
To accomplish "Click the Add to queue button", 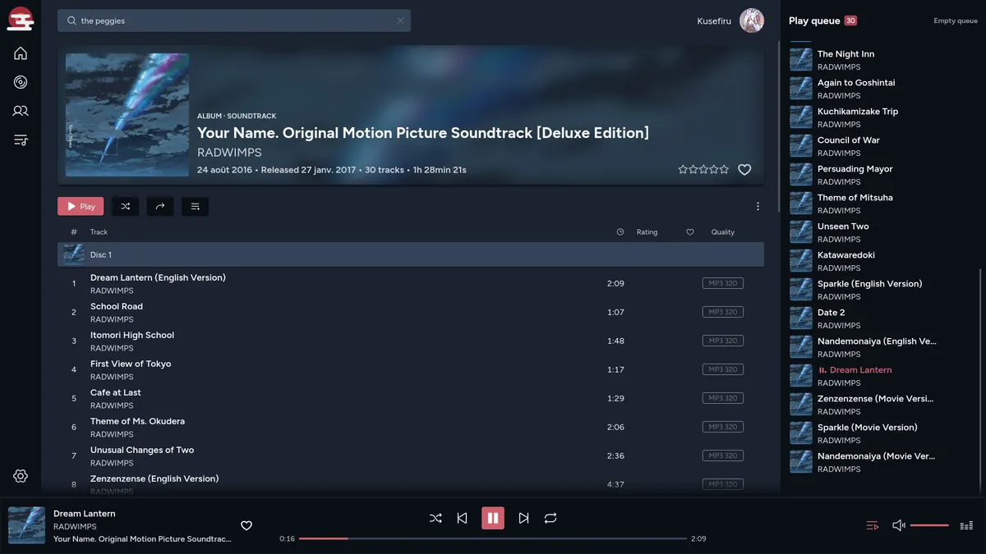I will (x=196, y=207).
